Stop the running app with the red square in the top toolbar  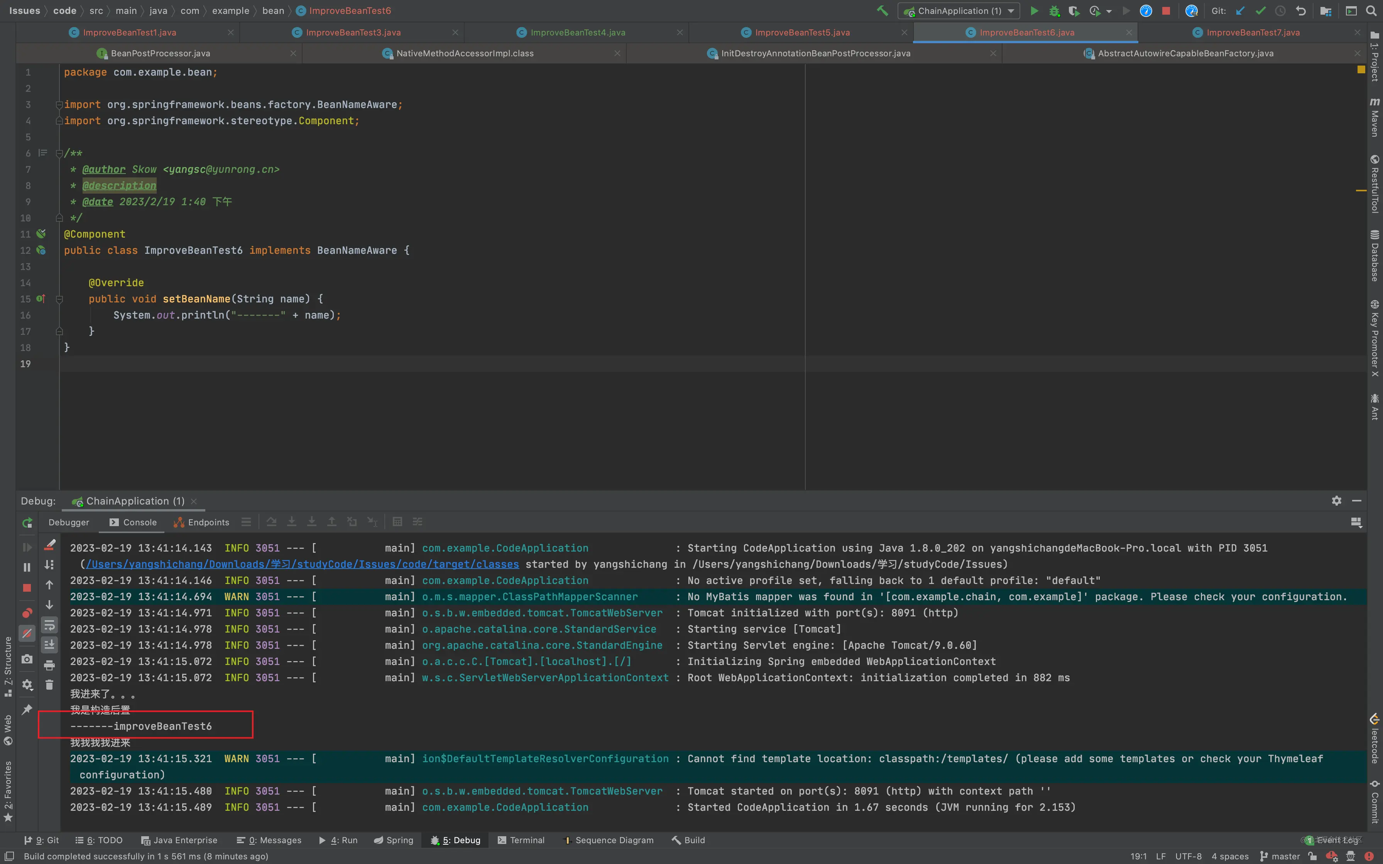[x=1166, y=11]
